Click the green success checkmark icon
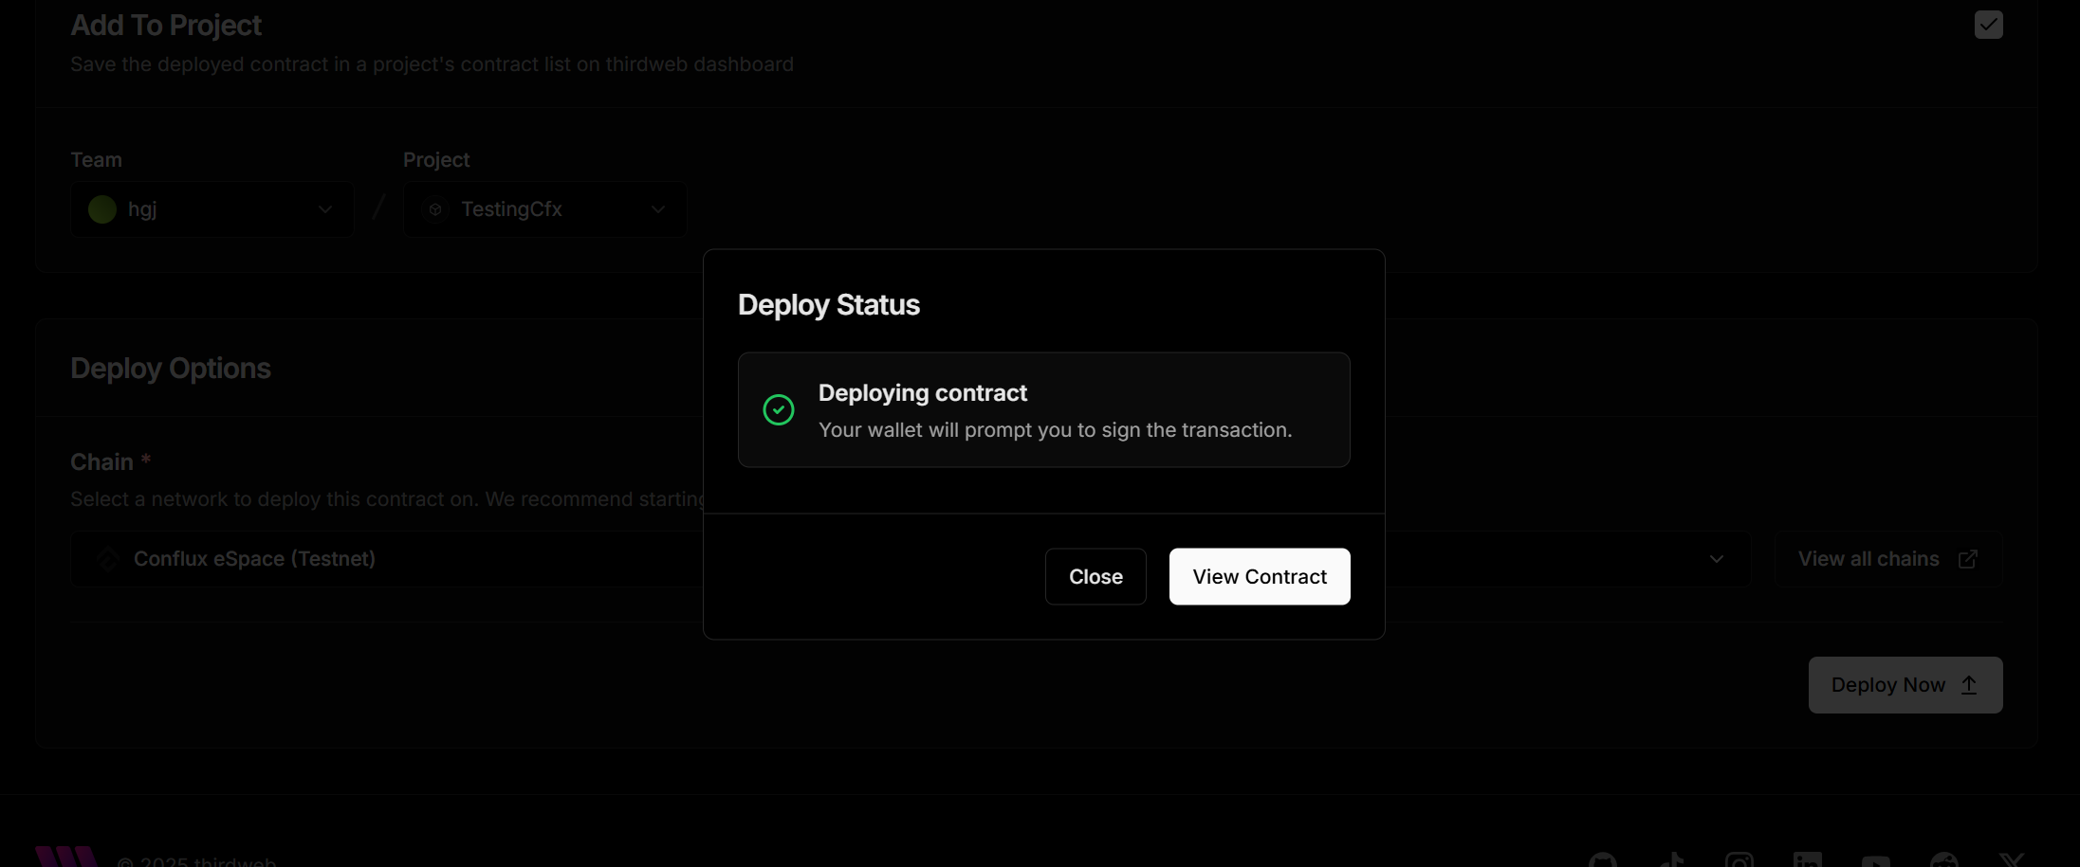Viewport: 2080px width, 867px height. (x=779, y=409)
